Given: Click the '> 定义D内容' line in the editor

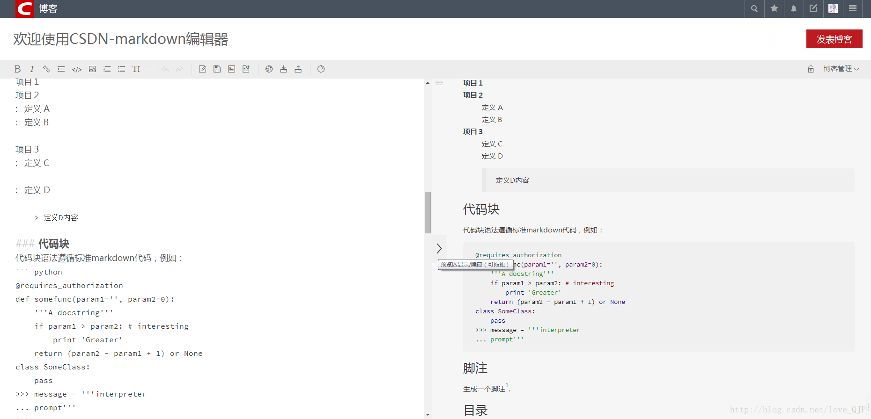Looking at the screenshot, I should (56, 218).
